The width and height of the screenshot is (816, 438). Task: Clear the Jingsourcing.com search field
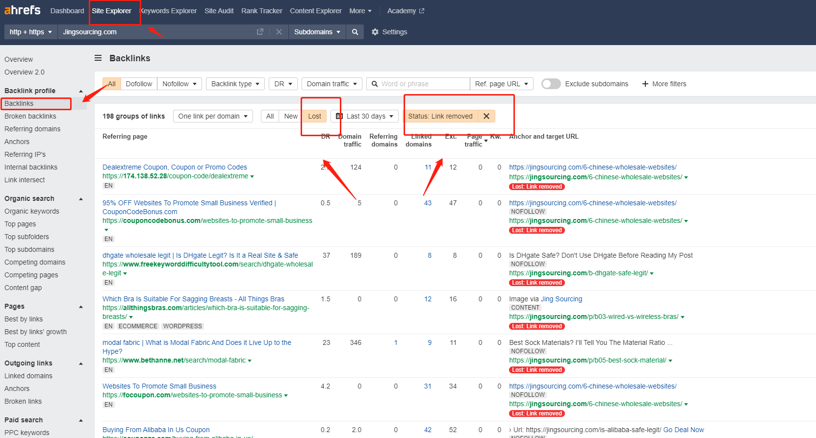(x=279, y=32)
